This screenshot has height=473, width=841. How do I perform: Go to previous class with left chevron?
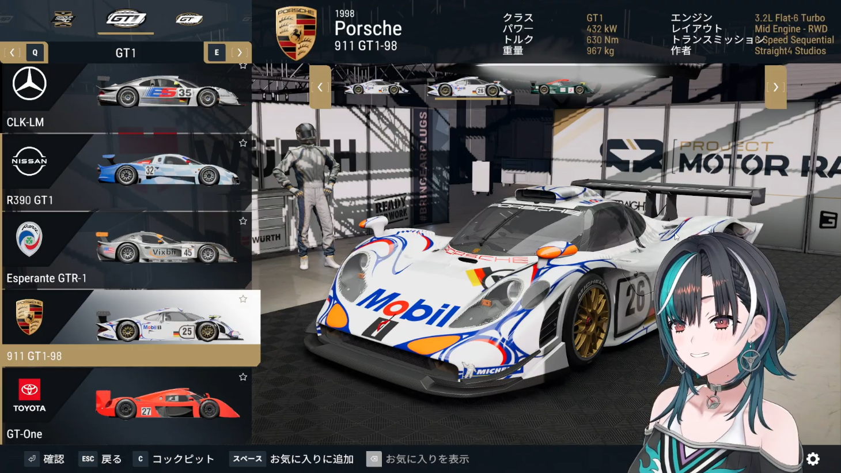click(12, 52)
